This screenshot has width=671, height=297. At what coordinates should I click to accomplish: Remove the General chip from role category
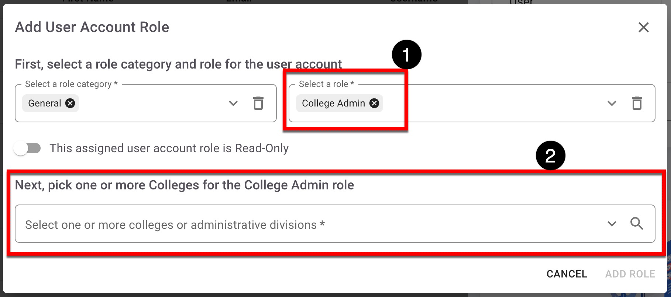point(70,103)
